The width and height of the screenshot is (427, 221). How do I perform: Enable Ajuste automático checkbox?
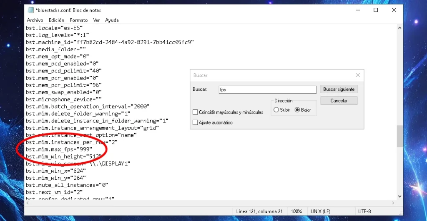coord(195,123)
